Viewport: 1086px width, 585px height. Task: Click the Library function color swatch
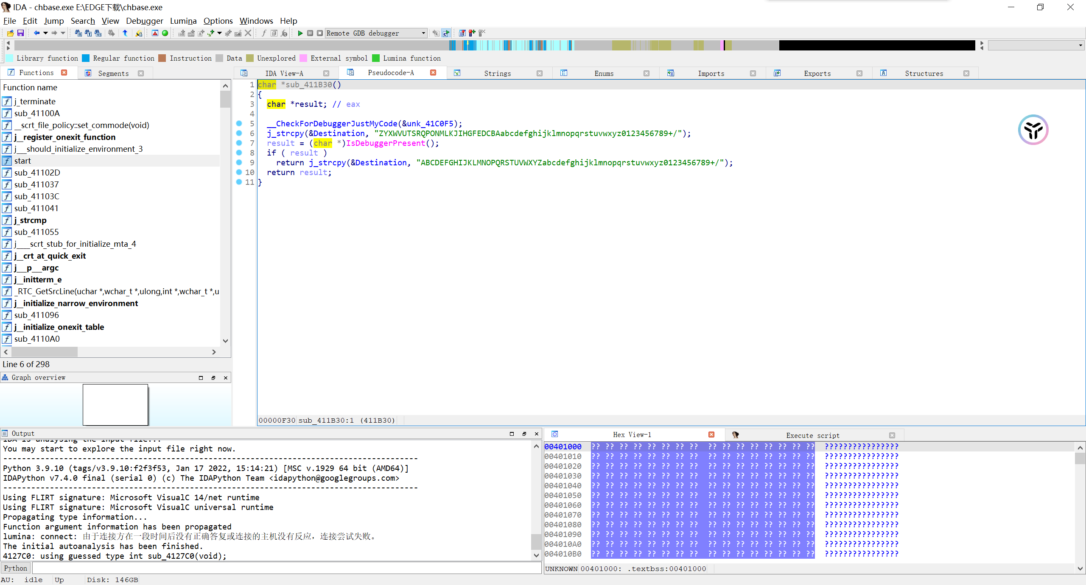[x=9, y=58]
